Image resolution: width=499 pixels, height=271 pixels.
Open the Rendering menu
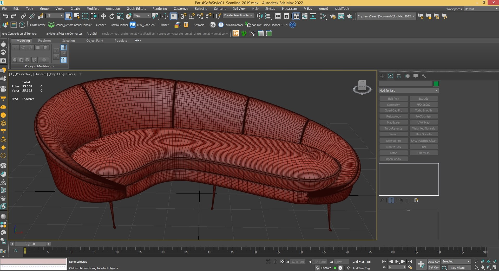pyautogui.click(x=160, y=9)
